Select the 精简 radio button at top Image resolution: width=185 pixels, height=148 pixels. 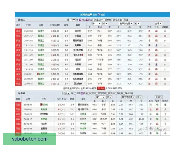click(99, 14)
